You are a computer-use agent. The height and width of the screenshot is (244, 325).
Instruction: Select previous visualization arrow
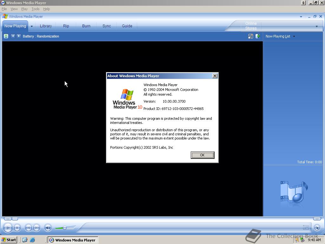point(13,36)
